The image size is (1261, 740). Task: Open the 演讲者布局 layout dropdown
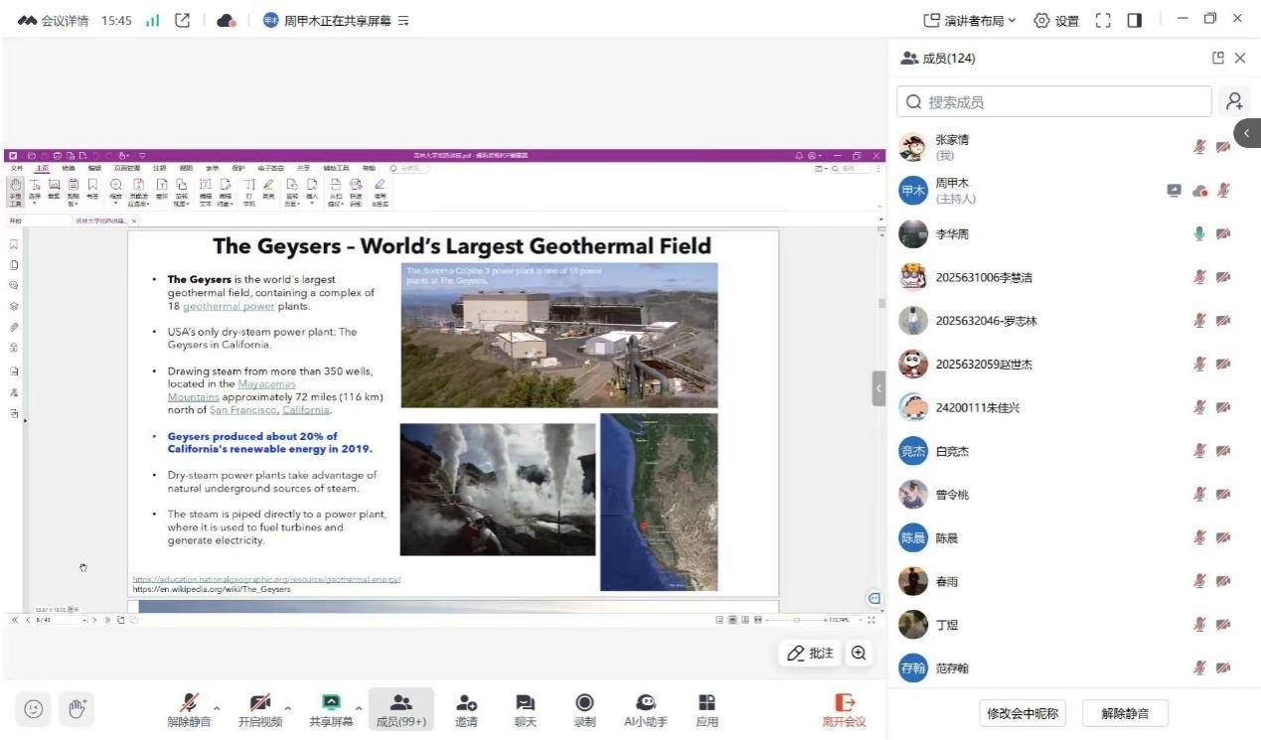click(x=970, y=20)
